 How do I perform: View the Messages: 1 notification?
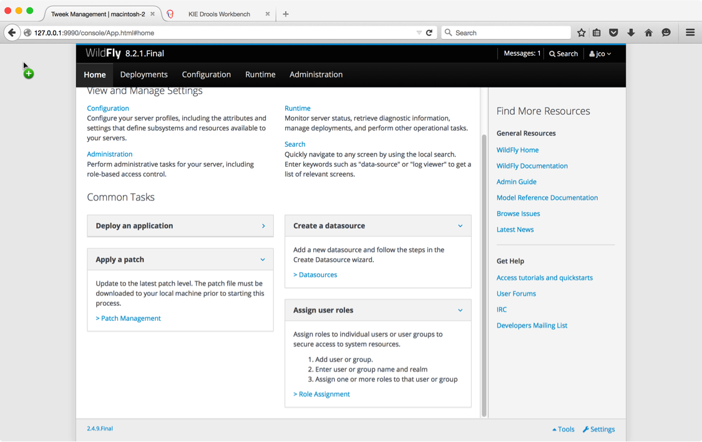click(522, 53)
